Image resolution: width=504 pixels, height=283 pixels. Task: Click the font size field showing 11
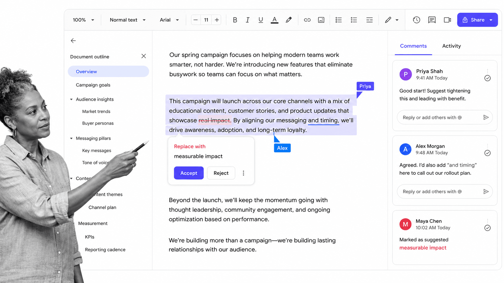206,20
